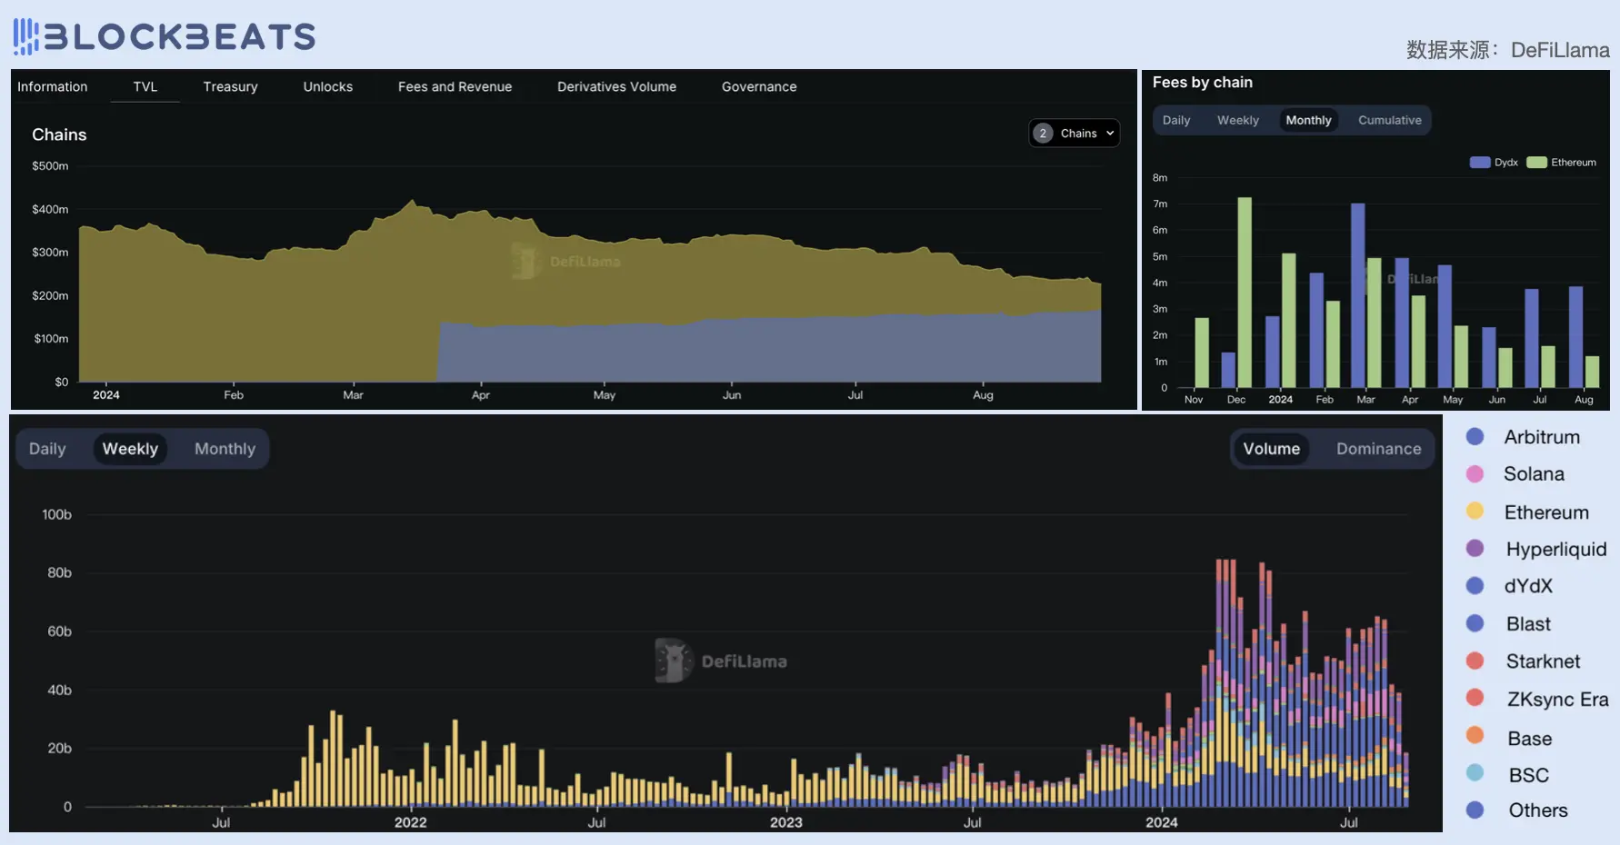Click the Base orange legend dot

tap(1475, 735)
